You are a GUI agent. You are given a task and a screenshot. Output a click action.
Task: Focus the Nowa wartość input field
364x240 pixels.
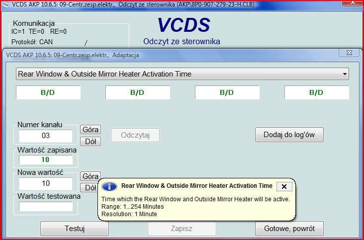click(46, 184)
